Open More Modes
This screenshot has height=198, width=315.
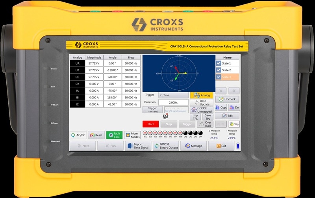tap(132, 135)
